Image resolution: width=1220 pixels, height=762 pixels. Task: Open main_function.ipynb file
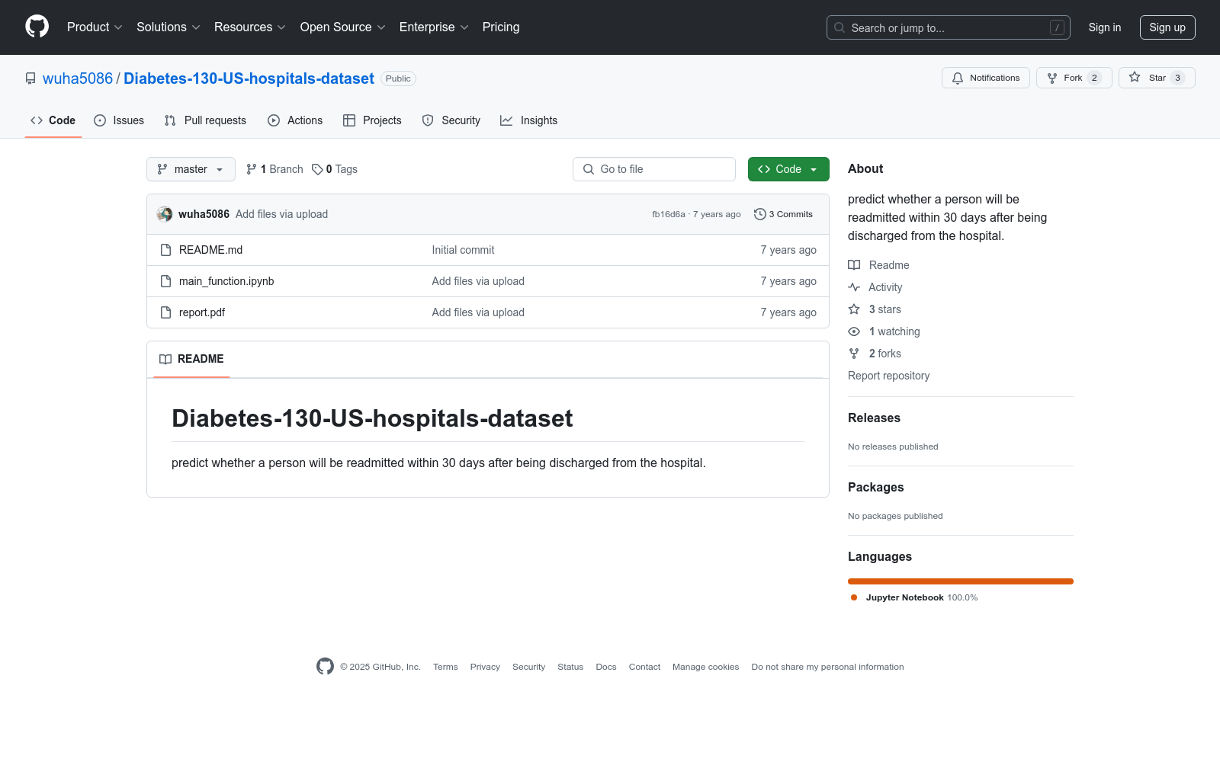[226, 281]
